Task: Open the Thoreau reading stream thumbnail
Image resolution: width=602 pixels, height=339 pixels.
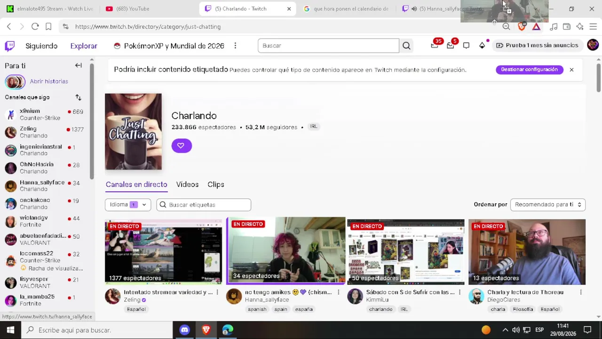Action: click(527, 251)
